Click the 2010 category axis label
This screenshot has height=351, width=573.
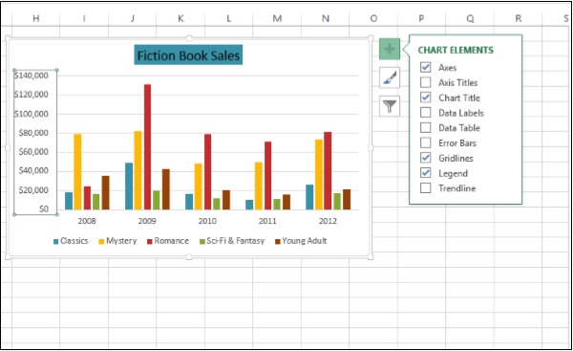(x=207, y=221)
